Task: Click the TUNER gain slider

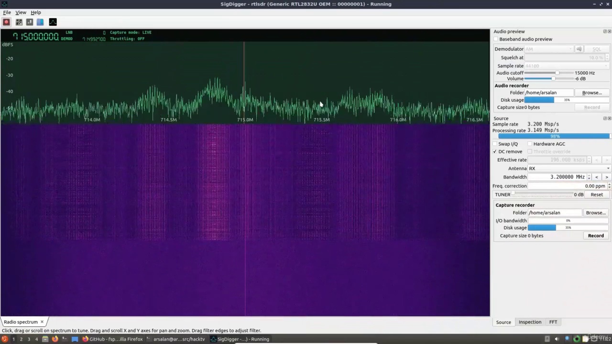Action: 542,194
